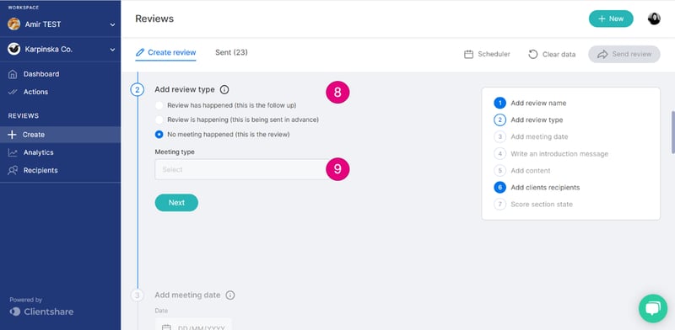Click the Clear data link
Screen dimensions: 675x330
552,54
